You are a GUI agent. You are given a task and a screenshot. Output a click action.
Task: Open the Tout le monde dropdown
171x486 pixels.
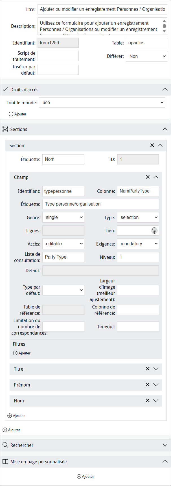click(x=102, y=103)
